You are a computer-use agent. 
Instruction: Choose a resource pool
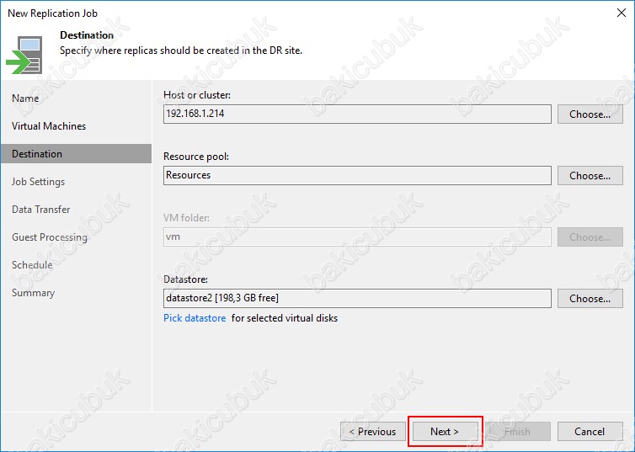click(590, 176)
